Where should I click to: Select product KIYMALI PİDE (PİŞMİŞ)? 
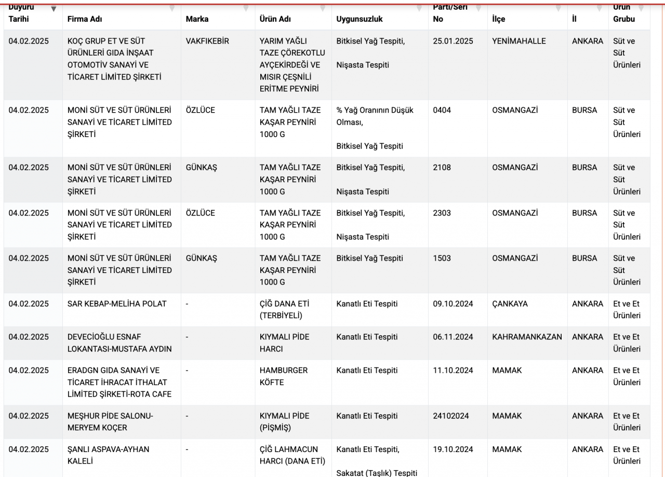pos(285,421)
